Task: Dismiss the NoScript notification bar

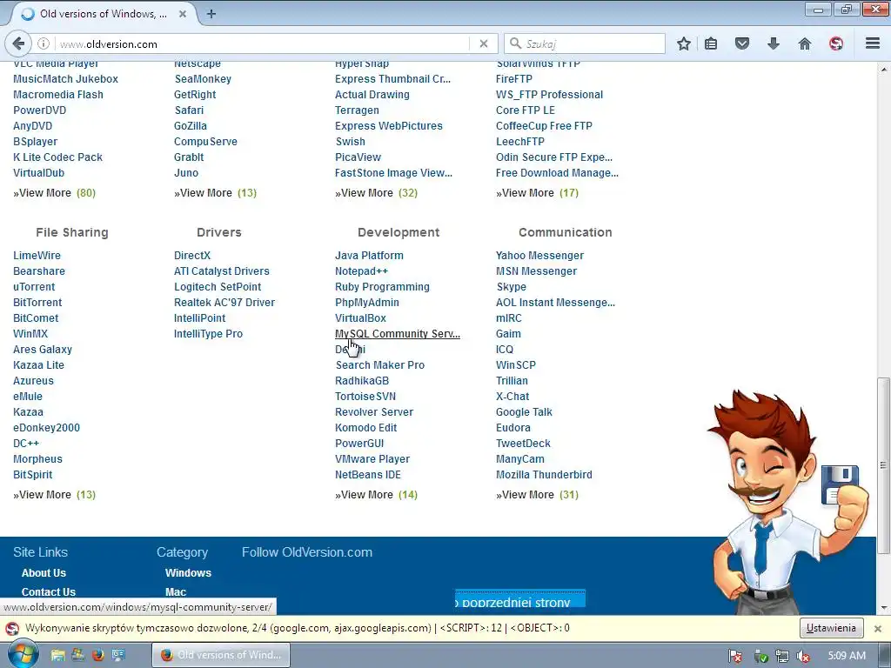Action: (x=878, y=628)
